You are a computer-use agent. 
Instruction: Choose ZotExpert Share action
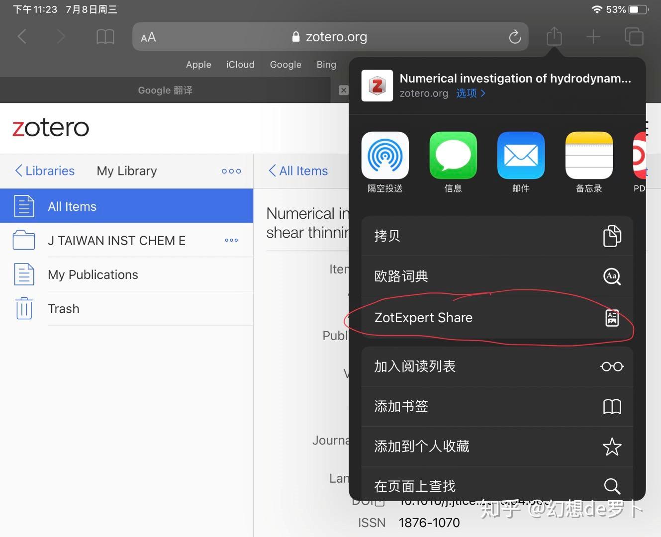(497, 318)
